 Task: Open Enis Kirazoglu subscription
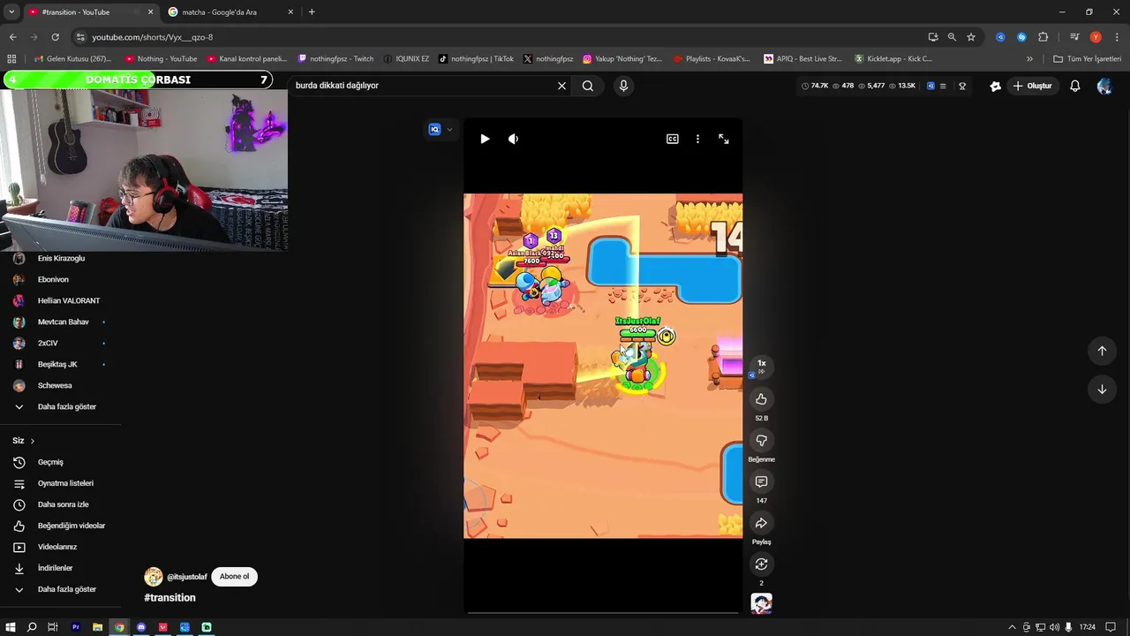click(x=60, y=258)
